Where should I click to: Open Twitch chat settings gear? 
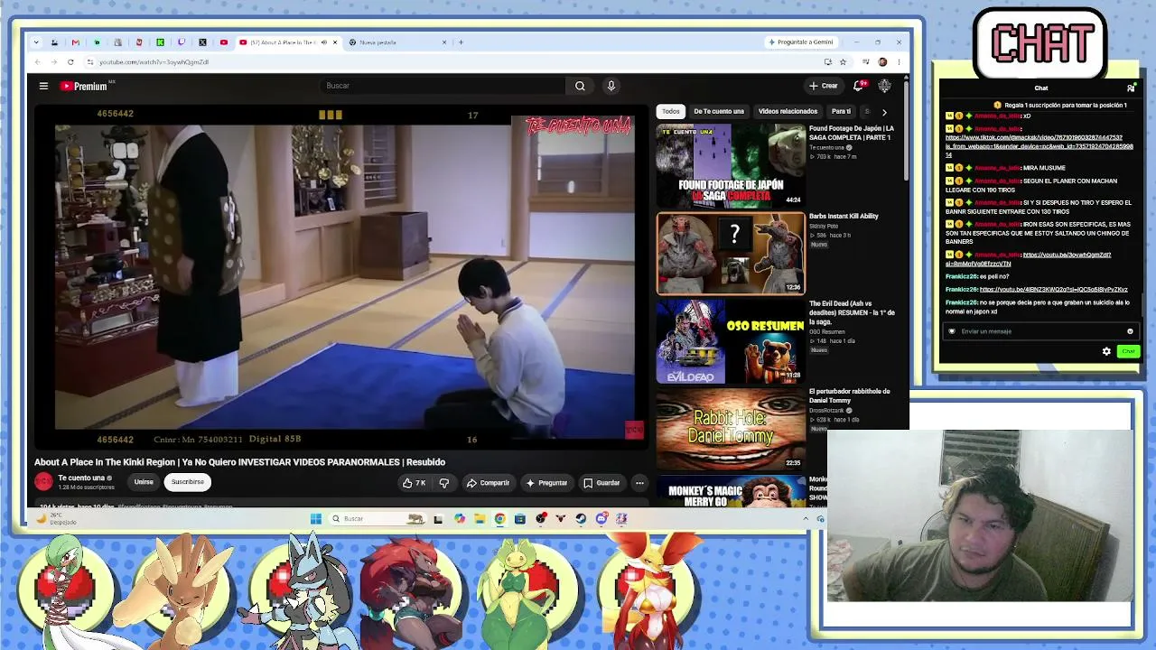[1106, 351]
